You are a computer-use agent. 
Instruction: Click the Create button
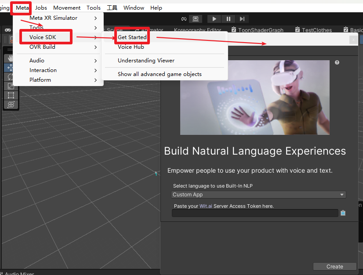click(x=335, y=267)
